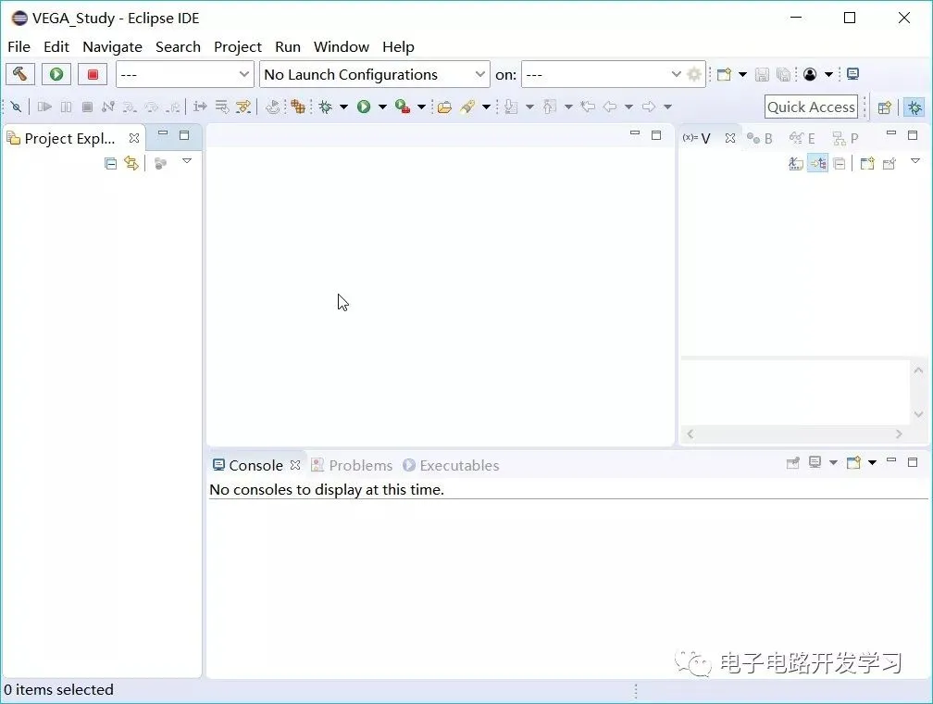Click the Debug bug icon
This screenshot has width=933, height=704.
pyautogui.click(x=326, y=107)
